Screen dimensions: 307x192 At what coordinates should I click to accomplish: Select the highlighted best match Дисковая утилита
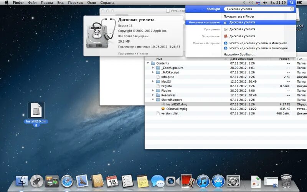pos(241,22)
